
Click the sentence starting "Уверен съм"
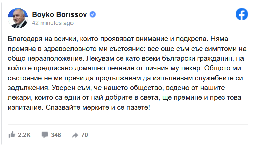pos(124,97)
